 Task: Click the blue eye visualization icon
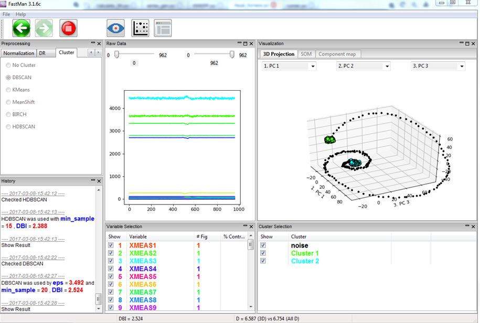click(x=116, y=28)
